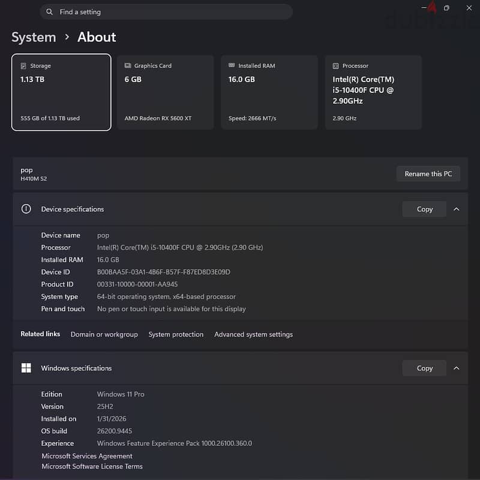Image resolution: width=480 pixels, height=480 pixels.
Task: Select the Device ID value B00BAA5F-03A1...
Action: click(163, 272)
